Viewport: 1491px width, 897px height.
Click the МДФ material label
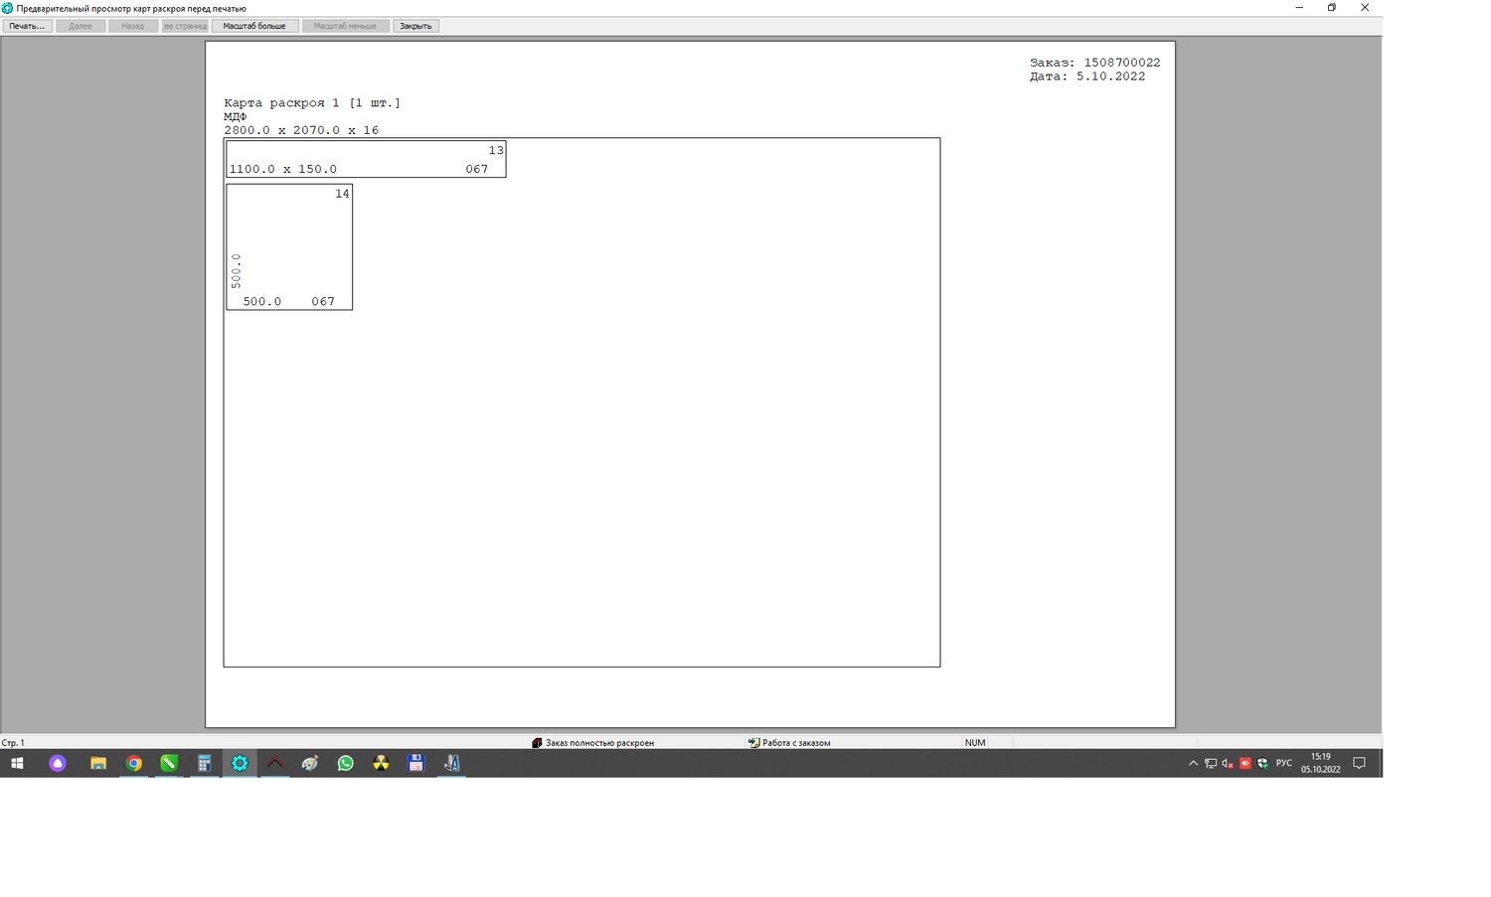click(x=236, y=117)
